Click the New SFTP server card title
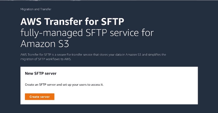Viewport: 218px width, 113px height. click(41, 74)
